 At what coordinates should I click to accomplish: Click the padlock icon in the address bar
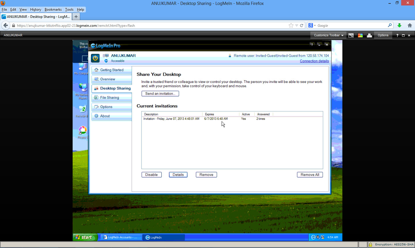tap(13, 25)
